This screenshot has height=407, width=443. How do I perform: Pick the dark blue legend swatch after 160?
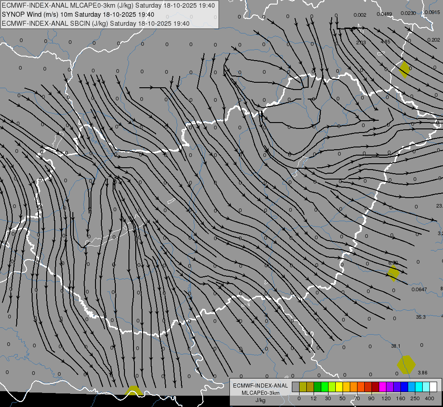coord(405,387)
